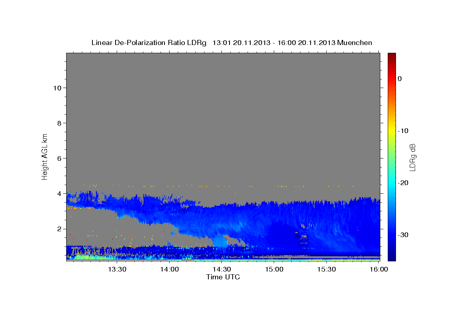This screenshot has width=470, height=313.
Task: Click the colorbar value -20
Action: point(403,183)
